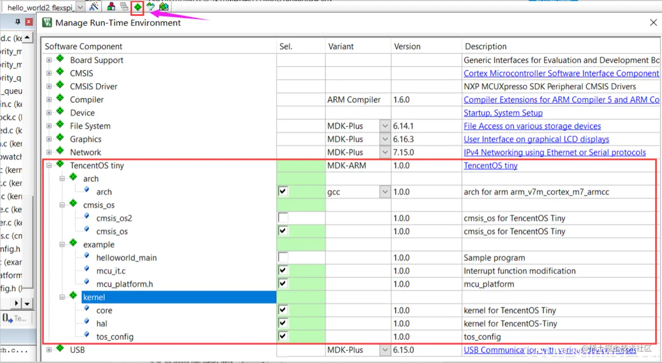The height and width of the screenshot is (363, 662).
Task: Click the Board Support component diamond icon
Action: (x=60, y=59)
